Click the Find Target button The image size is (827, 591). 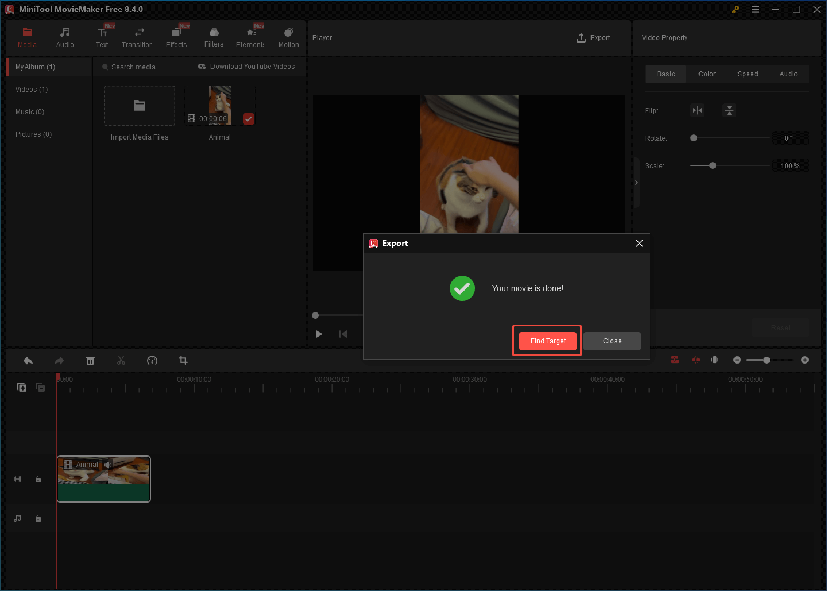tap(547, 341)
